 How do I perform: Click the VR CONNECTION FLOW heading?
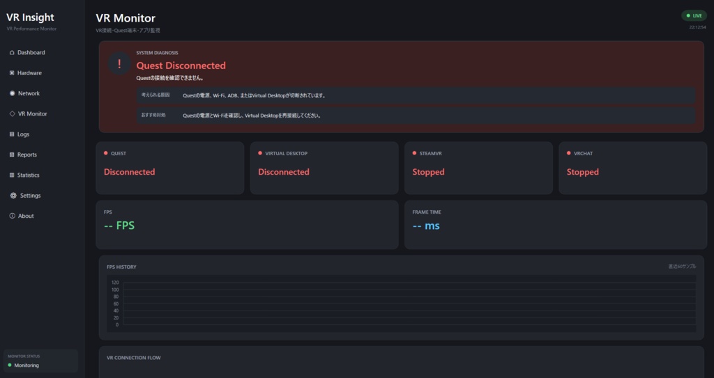click(134, 358)
